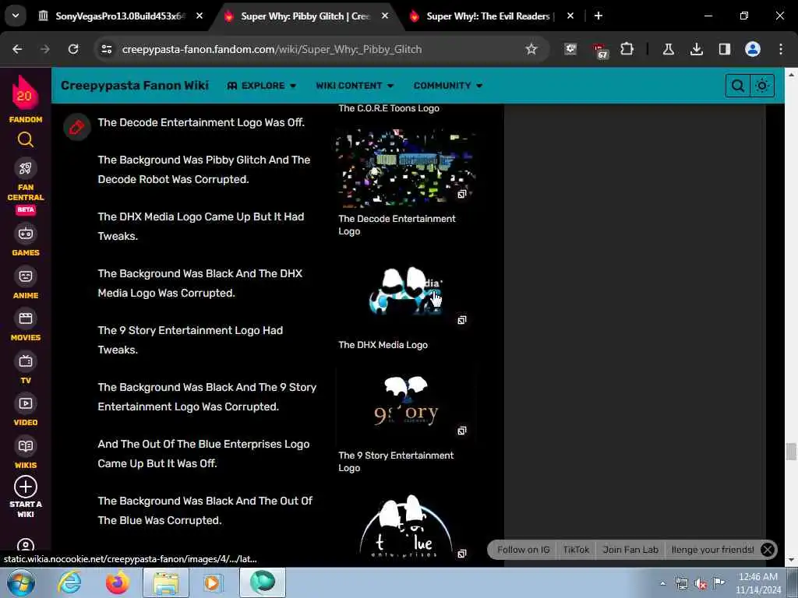
Task: Dismiss the bottom promo bar
Action: pos(768,550)
